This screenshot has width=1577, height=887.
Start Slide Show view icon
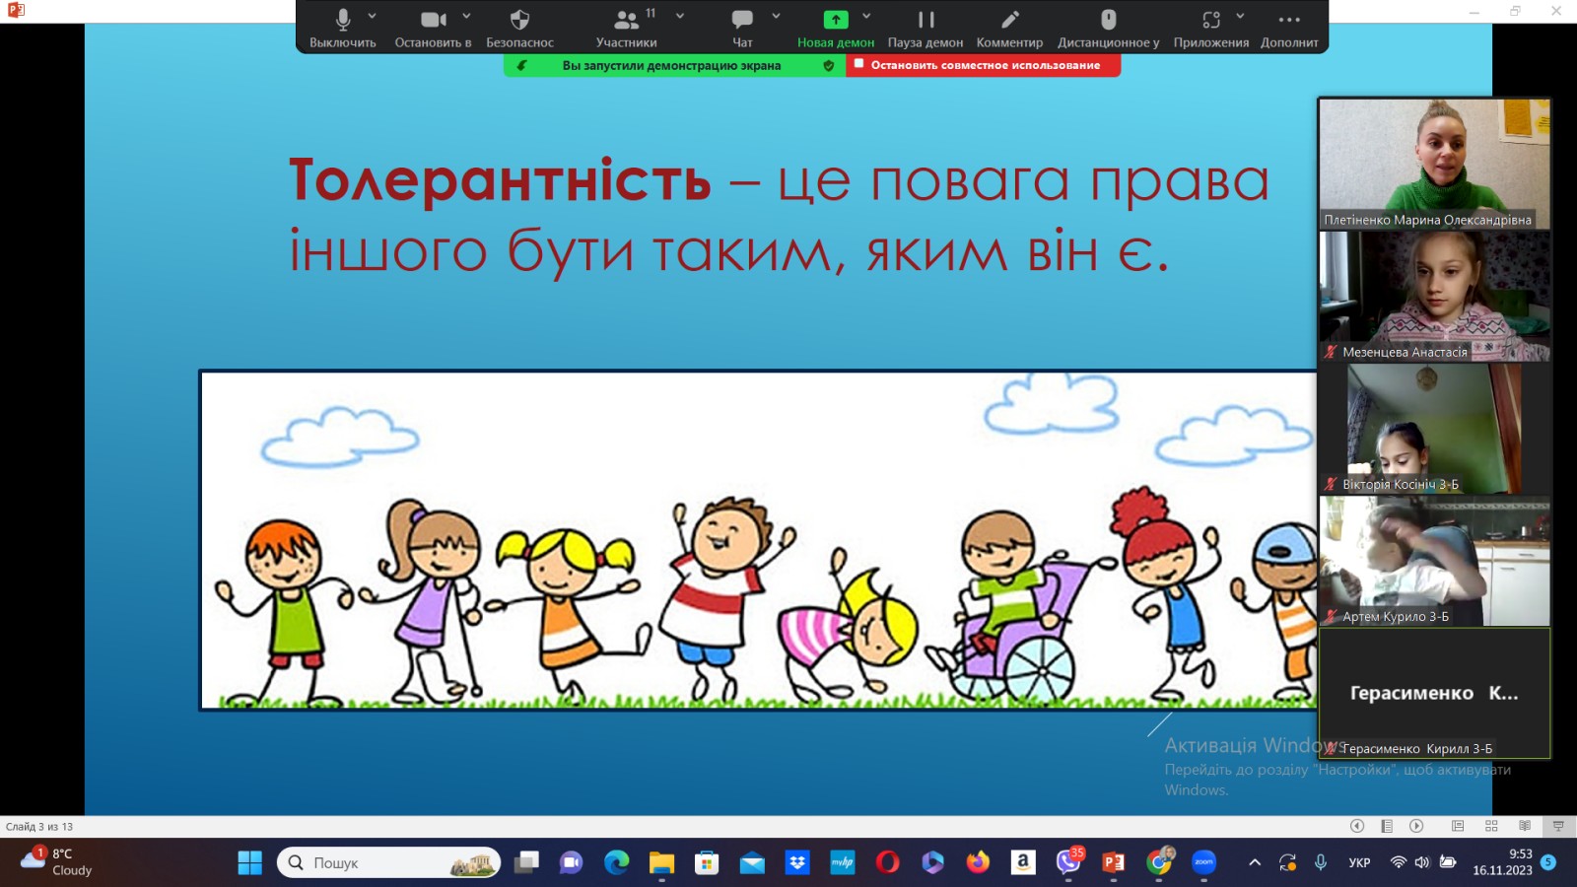pyautogui.click(x=1558, y=826)
